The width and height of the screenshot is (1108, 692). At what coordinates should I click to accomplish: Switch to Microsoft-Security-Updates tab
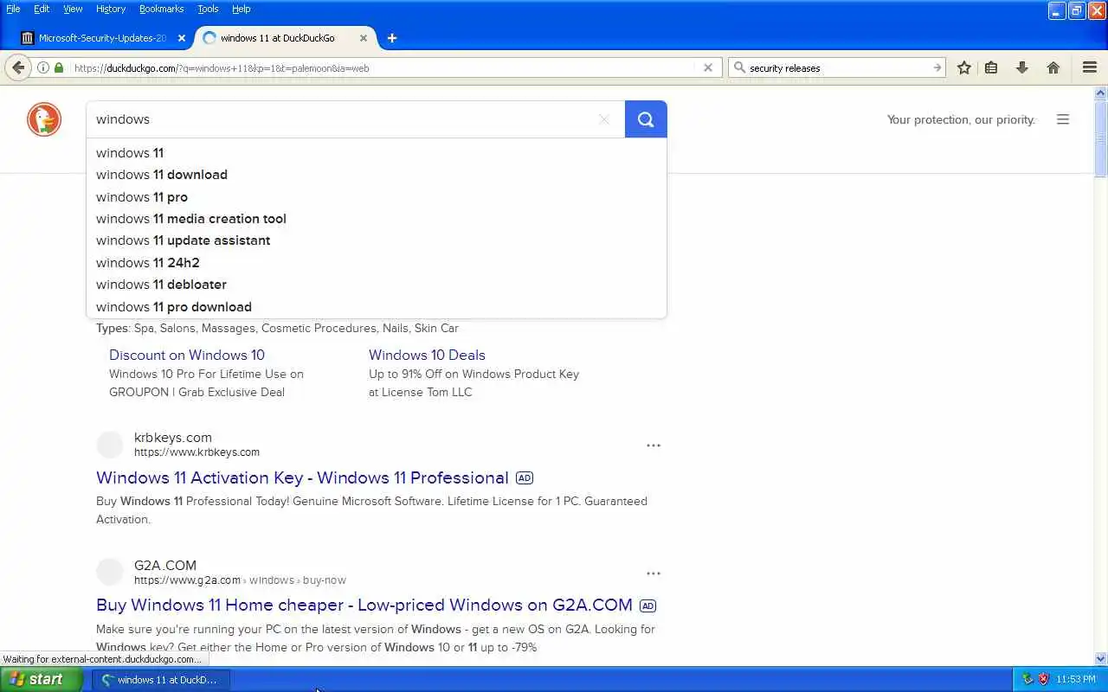104,38
